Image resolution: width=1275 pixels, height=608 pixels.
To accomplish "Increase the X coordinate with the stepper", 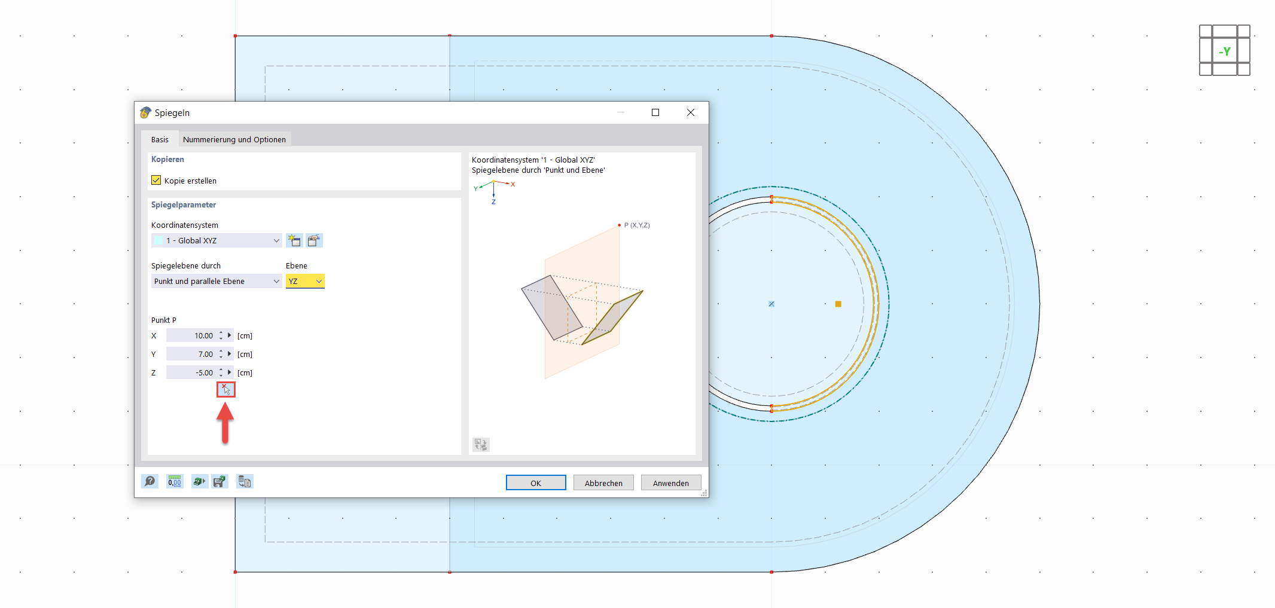I will pos(221,332).
